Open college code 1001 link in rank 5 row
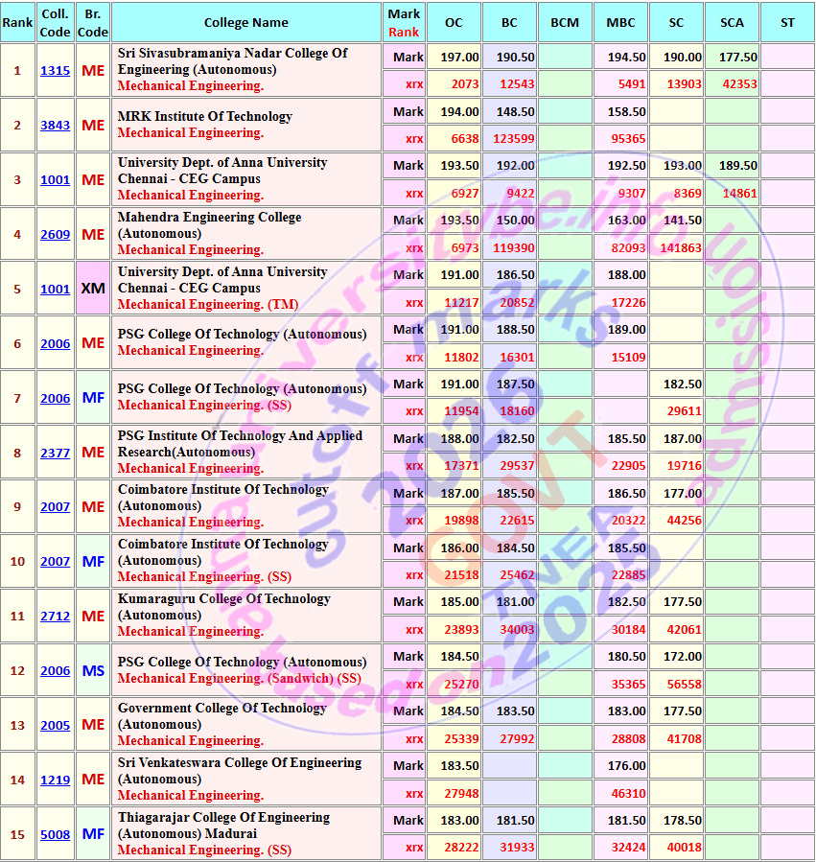 click(55, 289)
